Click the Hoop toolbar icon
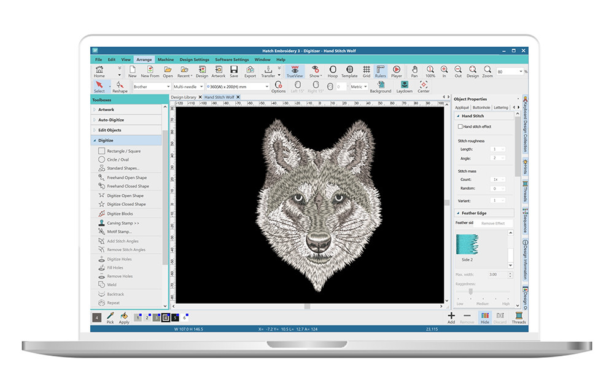Viewport: 614px width, 392px height. tap(333, 71)
